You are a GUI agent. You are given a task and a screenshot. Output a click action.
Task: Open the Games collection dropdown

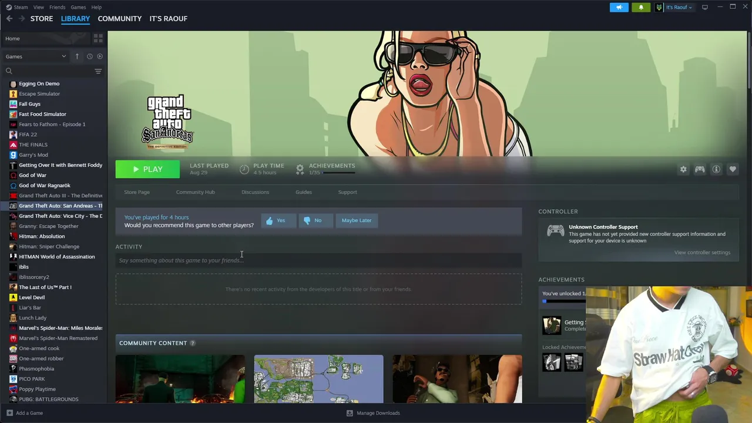tap(36, 56)
